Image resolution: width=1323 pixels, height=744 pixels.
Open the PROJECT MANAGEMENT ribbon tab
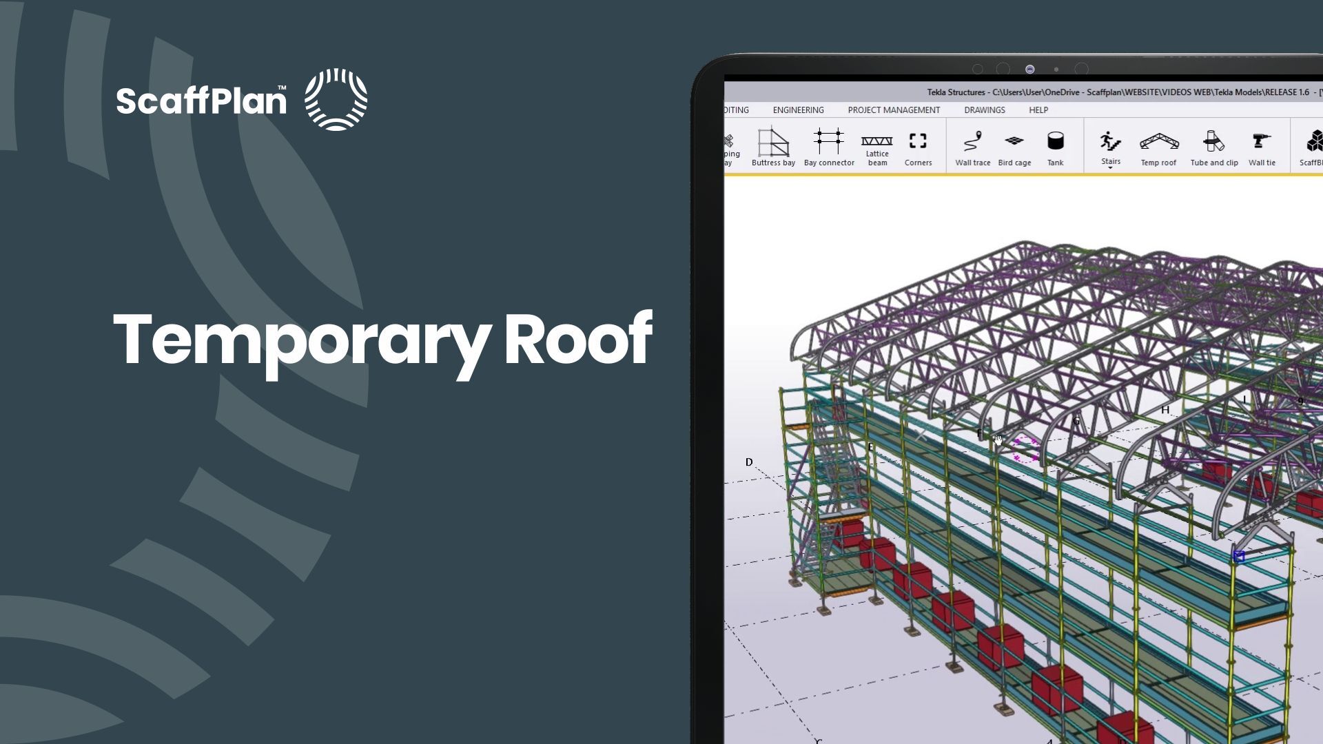click(894, 110)
